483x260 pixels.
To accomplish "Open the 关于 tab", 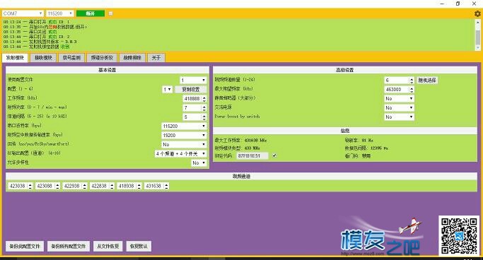I will (156, 57).
